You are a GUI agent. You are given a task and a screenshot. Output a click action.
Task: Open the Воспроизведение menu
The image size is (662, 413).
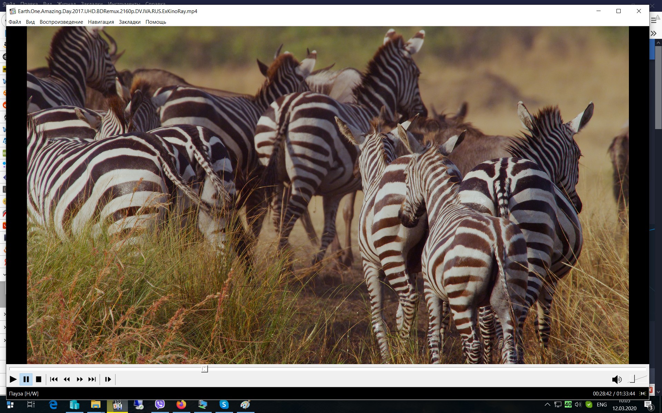coord(61,22)
